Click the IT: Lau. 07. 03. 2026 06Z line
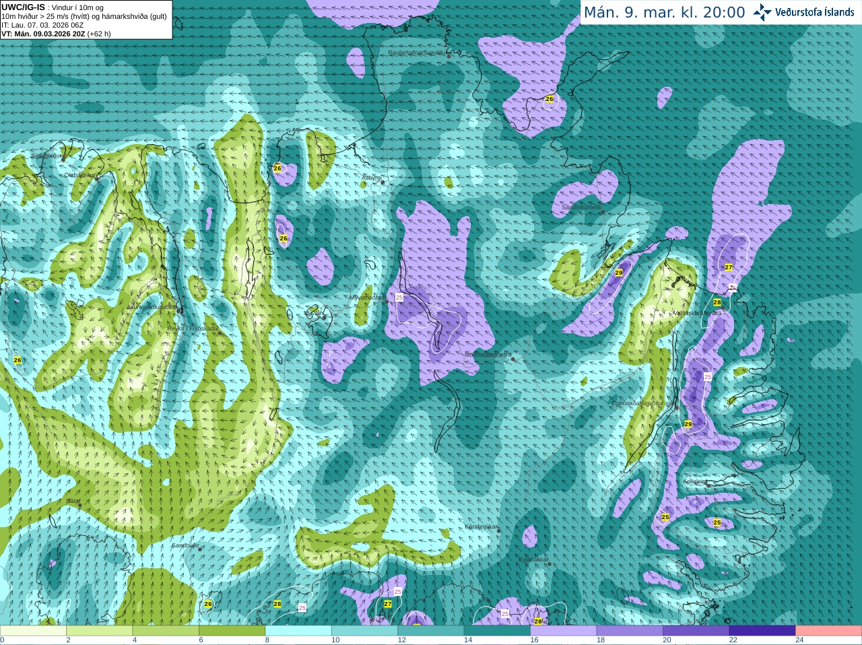Viewport: 862px width, 645px height. click(42, 25)
